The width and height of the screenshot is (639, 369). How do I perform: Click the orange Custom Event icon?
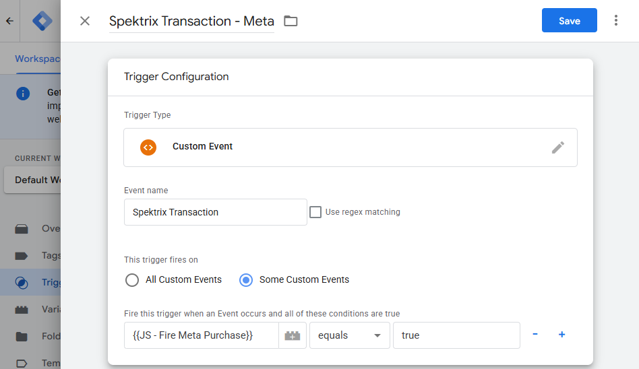tap(148, 147)
